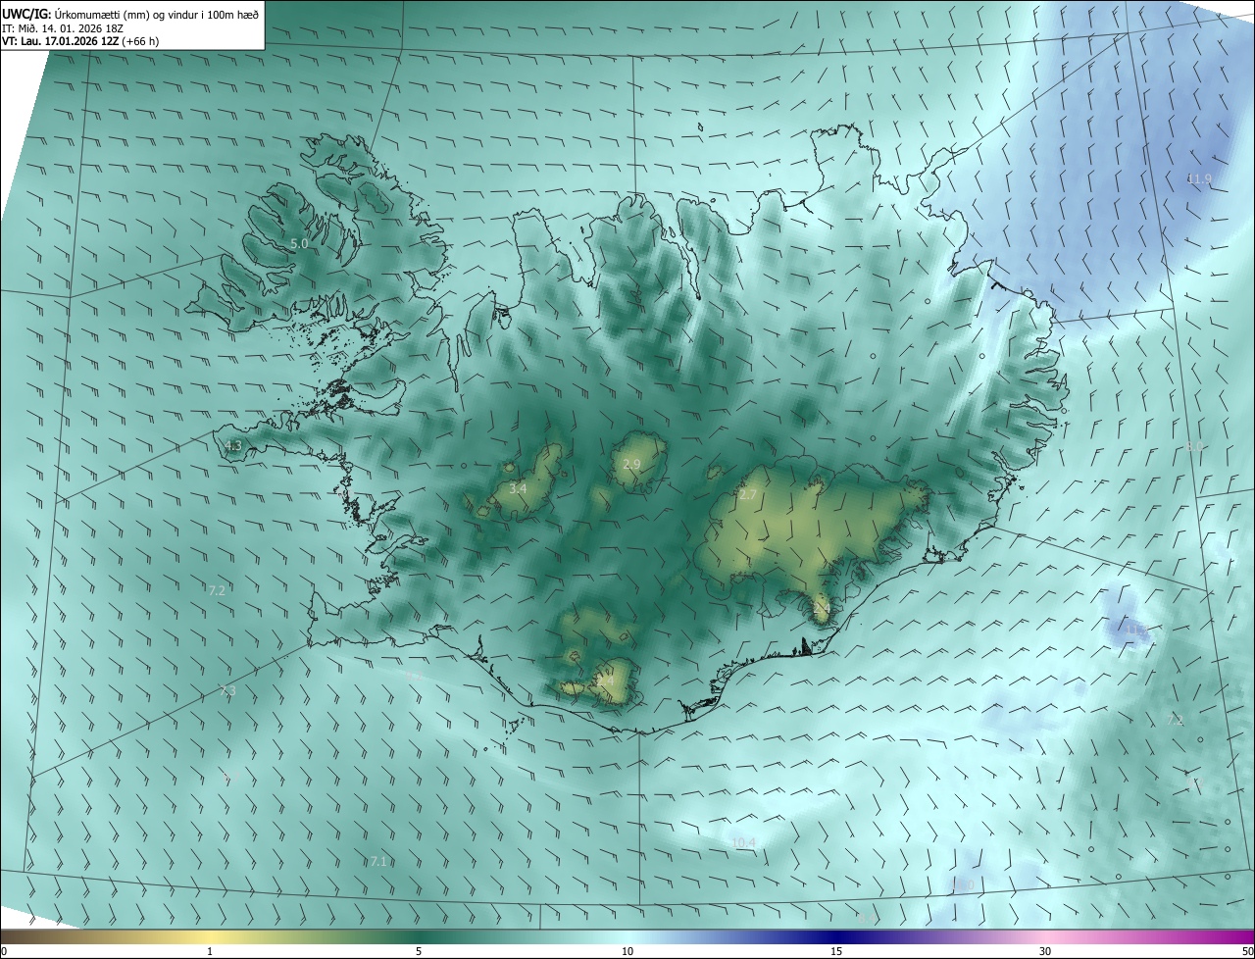Click the '30' tick label on color scale

coord(1045,951)
